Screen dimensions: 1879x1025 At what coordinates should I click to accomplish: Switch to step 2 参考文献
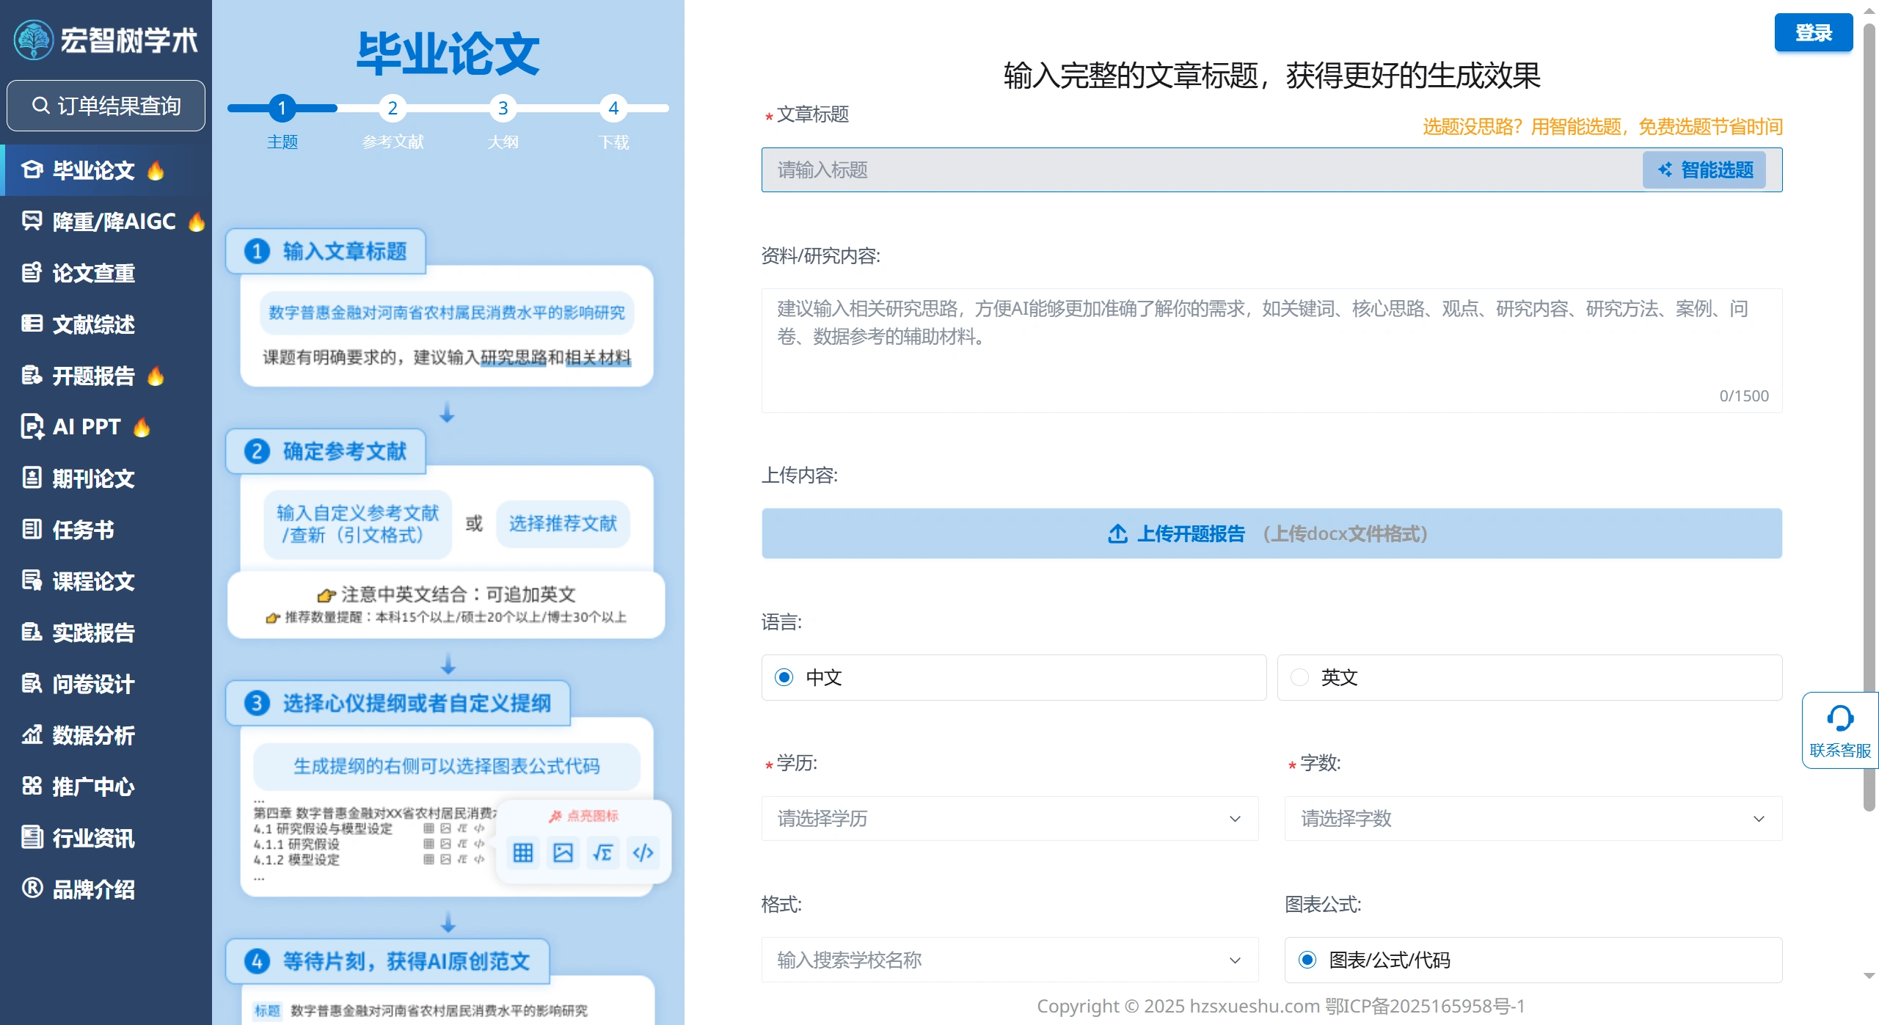393,108
